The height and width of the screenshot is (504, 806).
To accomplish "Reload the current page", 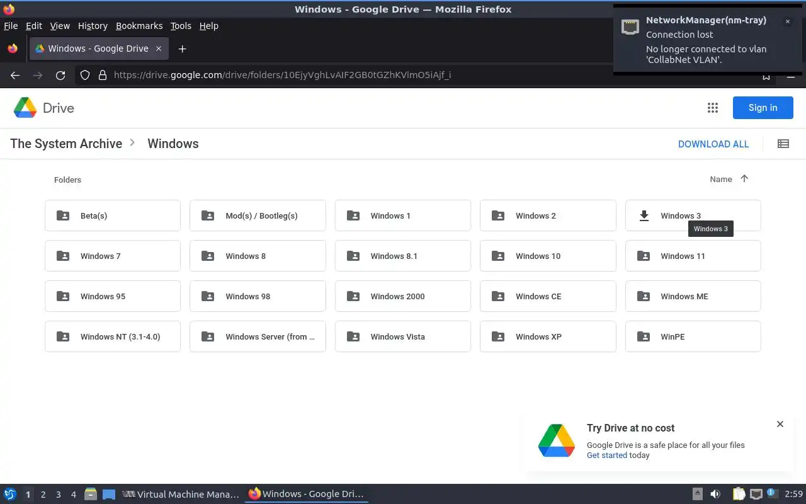I will [60, 75].
